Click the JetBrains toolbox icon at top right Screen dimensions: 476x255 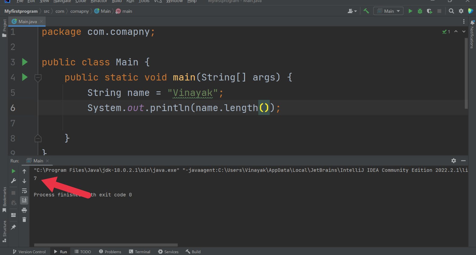[471, 11]
